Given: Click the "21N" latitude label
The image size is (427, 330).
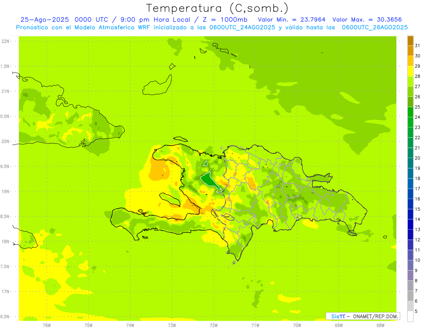Looking at the screenshot, I should click(5, 91).
